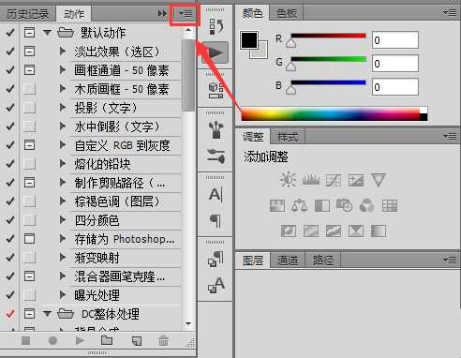Add a Color Balance adjustment

[299, 205]
